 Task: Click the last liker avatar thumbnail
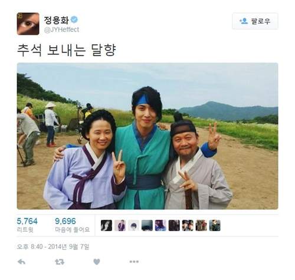(x=215, y=225)
